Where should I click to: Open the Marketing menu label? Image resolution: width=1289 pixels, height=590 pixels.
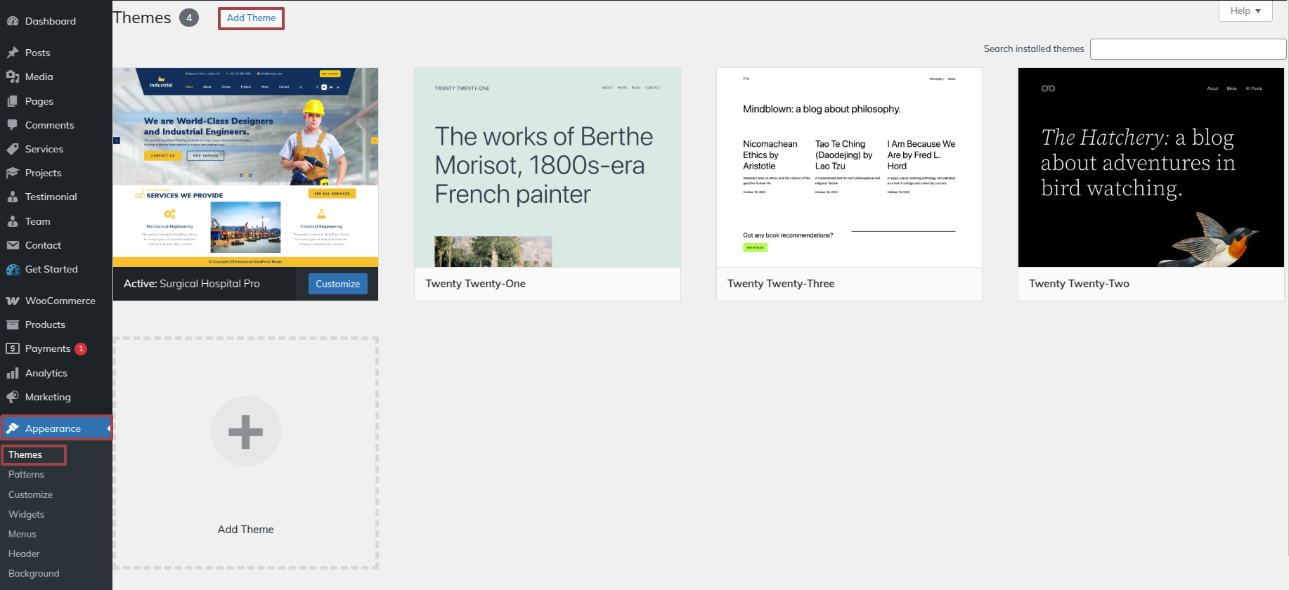click(x=48, y=397)
